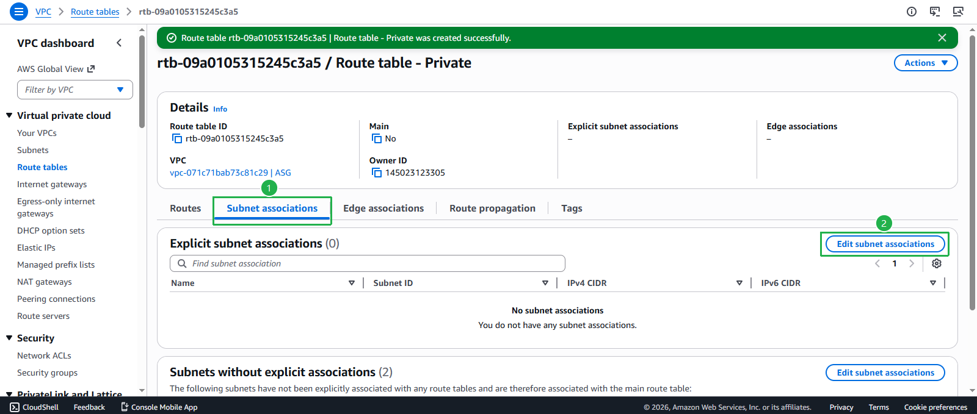The width and height of the screenshot is (977, 414).
Task: Click the Find subnet association search field
Action: click(x=368, y=263)
